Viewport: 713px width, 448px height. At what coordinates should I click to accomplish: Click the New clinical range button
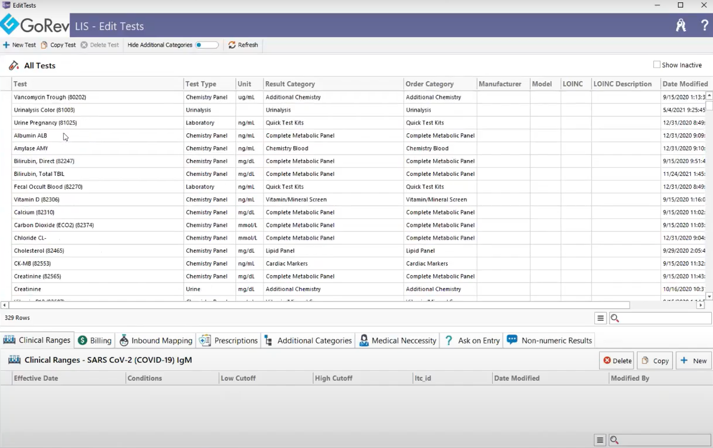(694, 361)
